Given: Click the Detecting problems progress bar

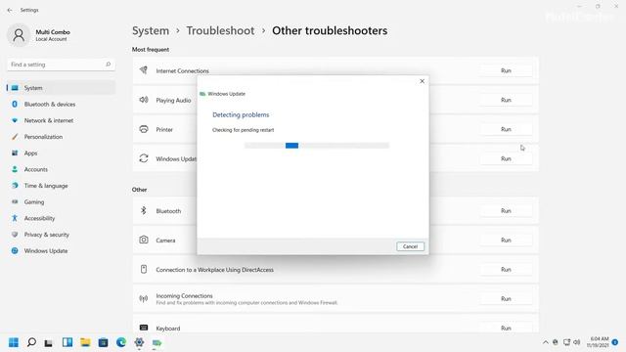Looking at the screenshot, I should tap(317, 146).
